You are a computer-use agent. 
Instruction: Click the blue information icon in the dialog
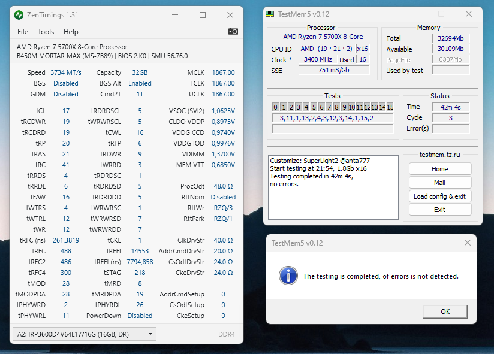288,276
